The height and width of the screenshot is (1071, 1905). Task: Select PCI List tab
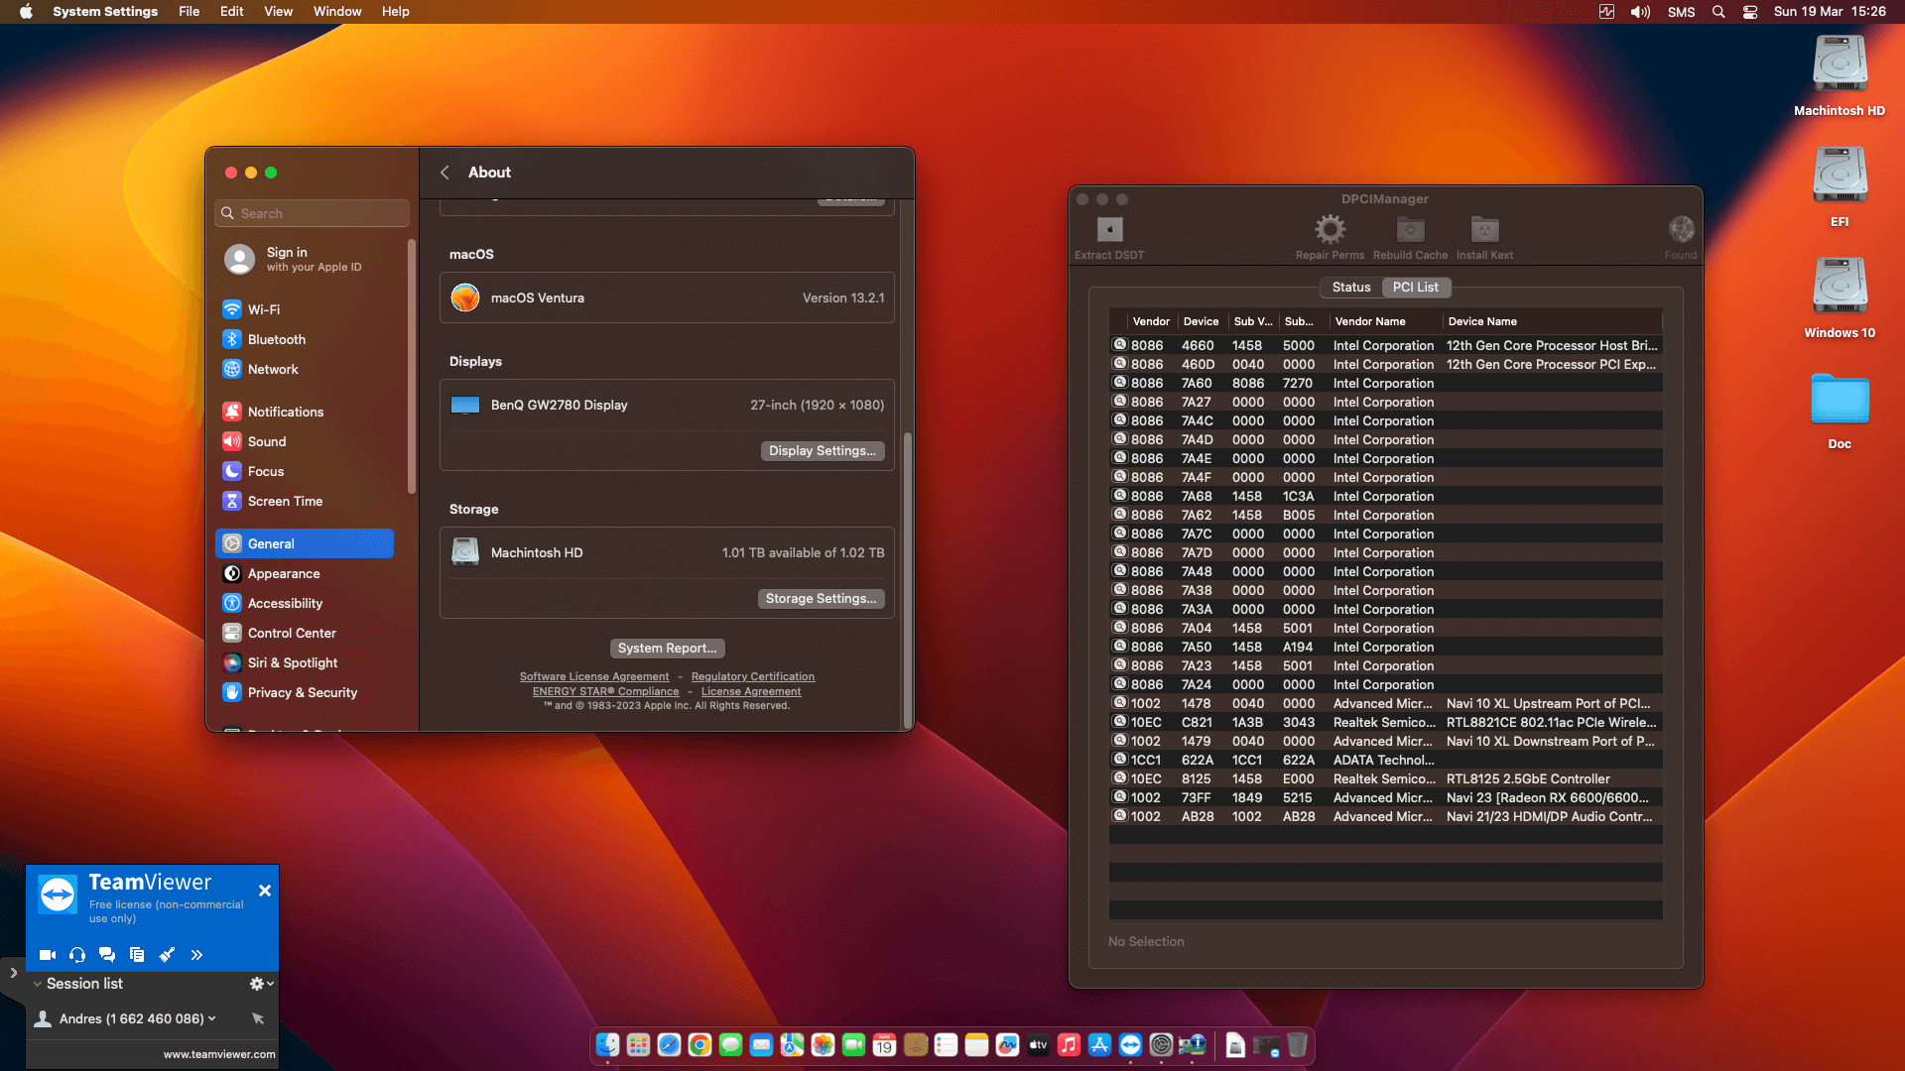point(1415,288)
